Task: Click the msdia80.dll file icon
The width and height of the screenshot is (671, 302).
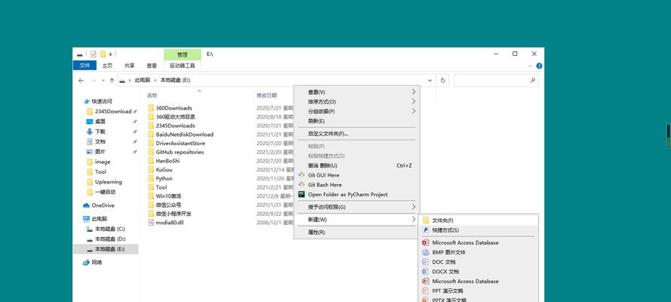Action: click(x=151, y=223)
